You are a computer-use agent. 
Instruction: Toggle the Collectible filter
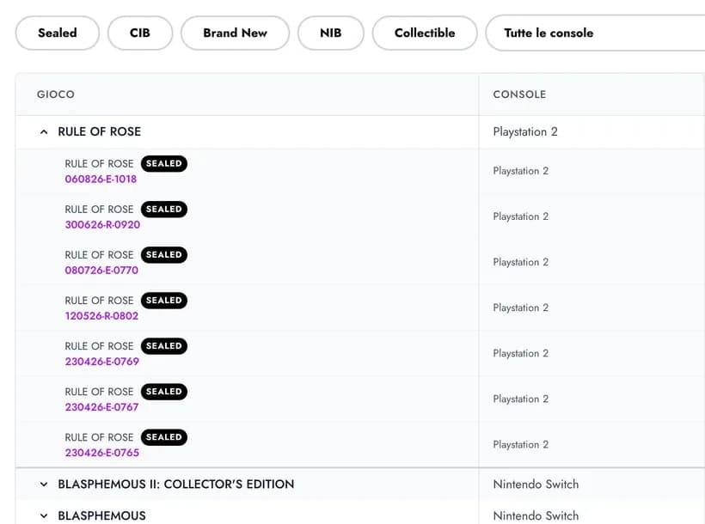coord(425,33)
